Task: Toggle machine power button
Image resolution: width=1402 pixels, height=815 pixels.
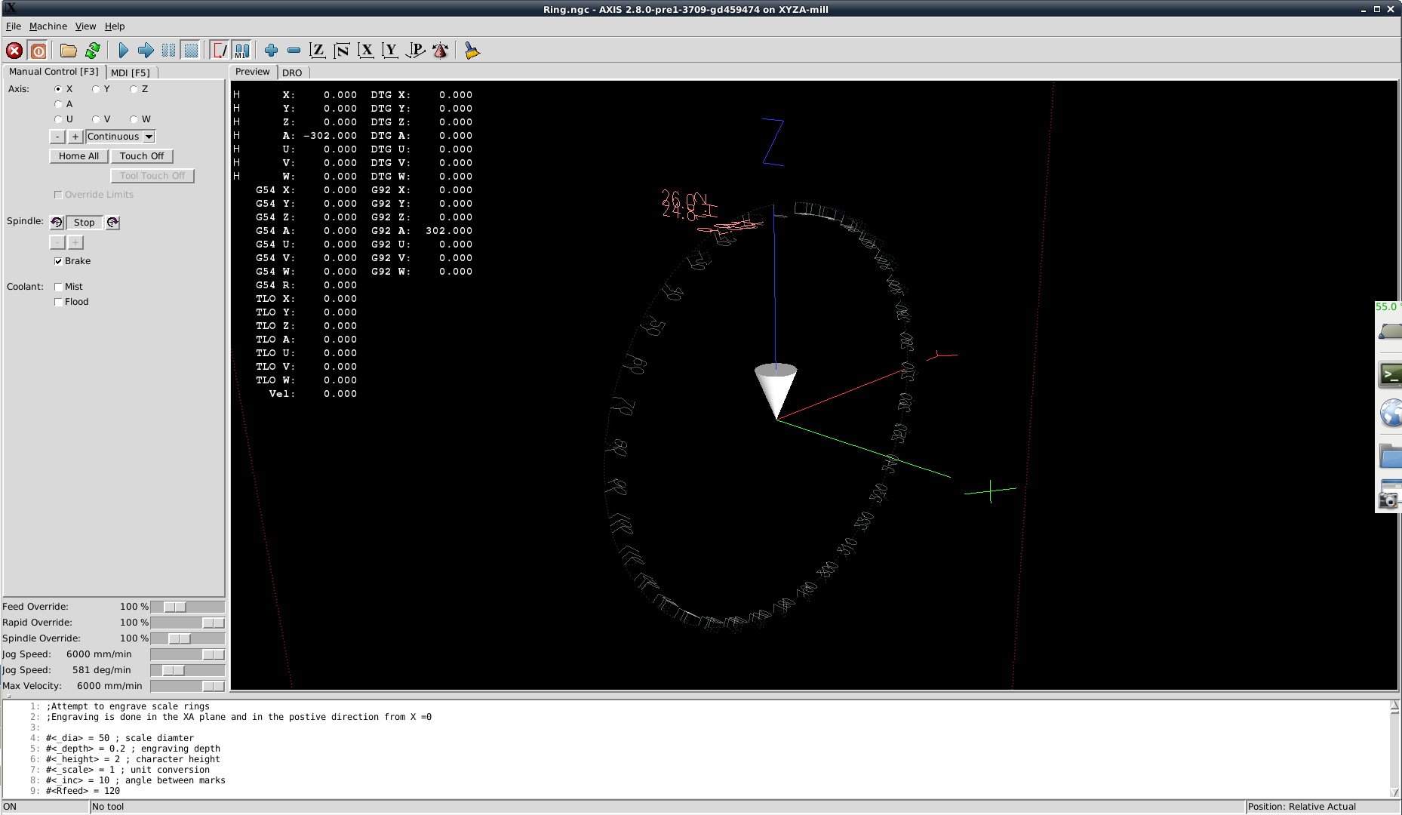Action: point(38,51)
